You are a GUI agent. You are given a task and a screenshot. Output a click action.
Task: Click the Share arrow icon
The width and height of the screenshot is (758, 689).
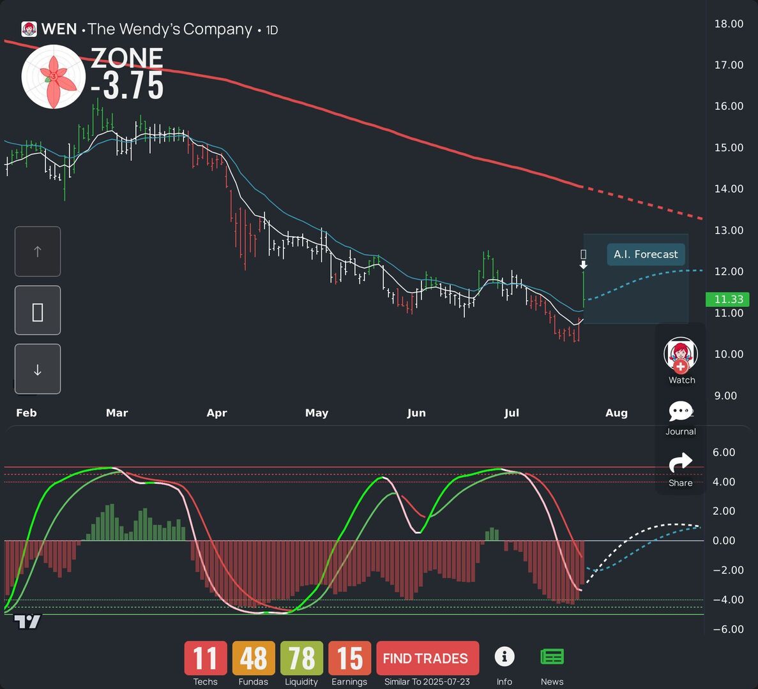(x=681, y=463)
